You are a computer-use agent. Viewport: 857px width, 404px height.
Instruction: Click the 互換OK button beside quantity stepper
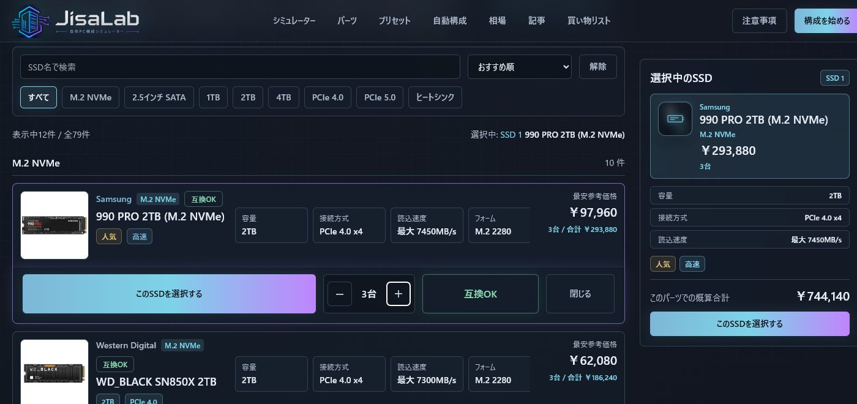pos(481,294)
